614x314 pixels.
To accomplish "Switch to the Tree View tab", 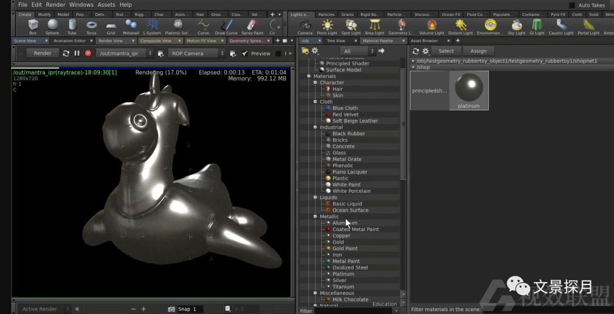I will coord(336,41).
